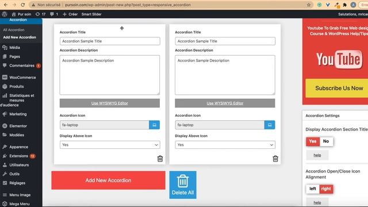Open the WooCommerce sidebar menu
The image size is (368, 207).
(22, 78)
